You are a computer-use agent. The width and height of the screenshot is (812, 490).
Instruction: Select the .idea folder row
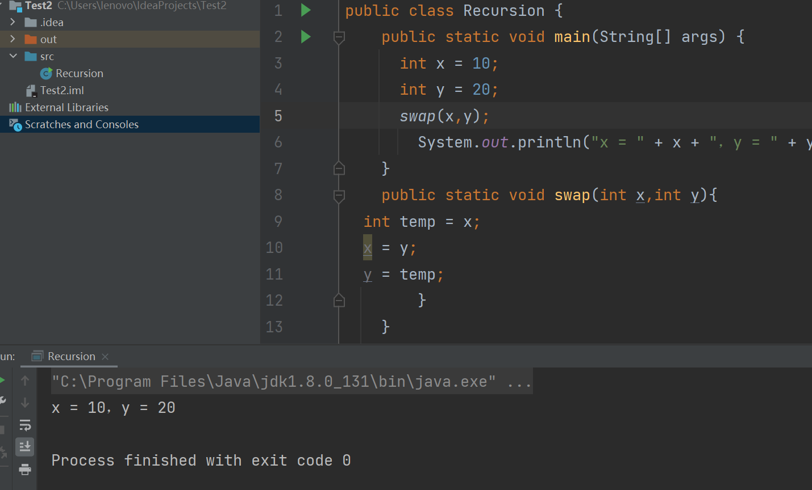click(130, 22)
